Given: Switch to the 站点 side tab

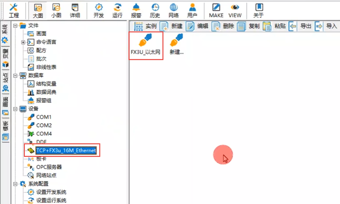Looking at the screenshot, I should click(x=5, y=82).
